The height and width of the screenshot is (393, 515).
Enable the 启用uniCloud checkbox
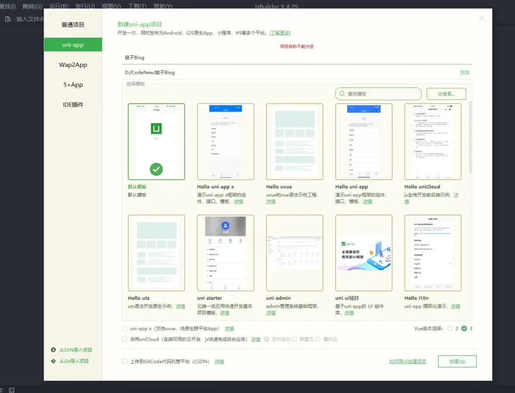click(x=125, y=339)
